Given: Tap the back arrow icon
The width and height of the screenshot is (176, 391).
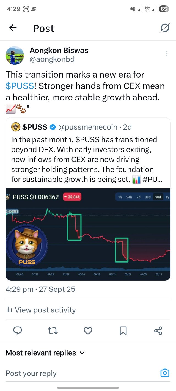Looking at the screenshot, I should click(13, 28).
